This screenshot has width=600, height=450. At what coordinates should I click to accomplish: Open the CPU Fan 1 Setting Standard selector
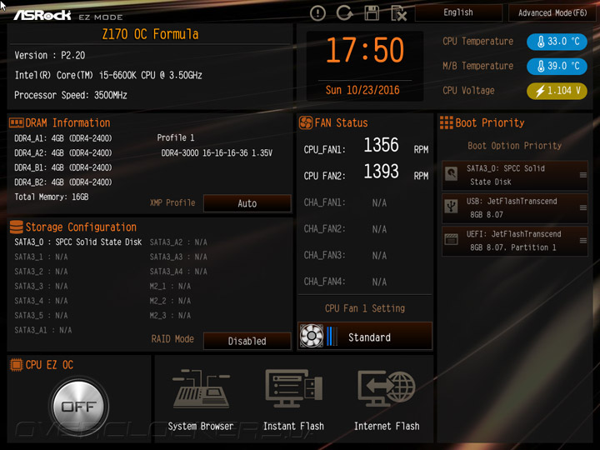[365, 337]
